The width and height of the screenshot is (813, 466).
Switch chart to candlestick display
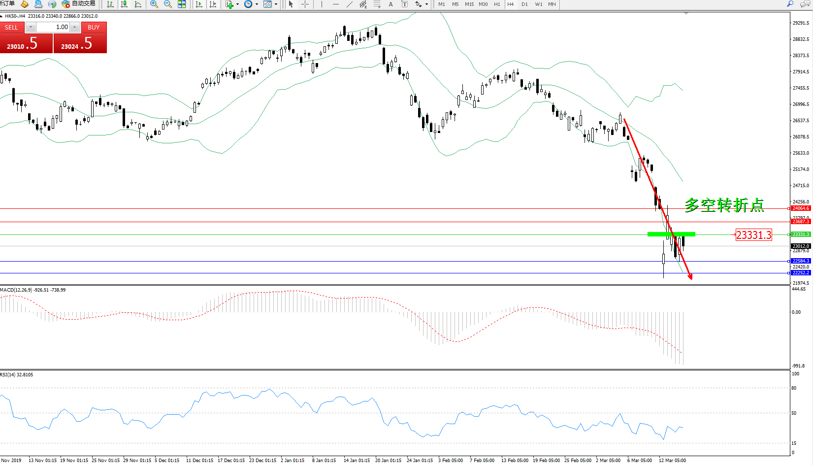(x=124, y=4)
